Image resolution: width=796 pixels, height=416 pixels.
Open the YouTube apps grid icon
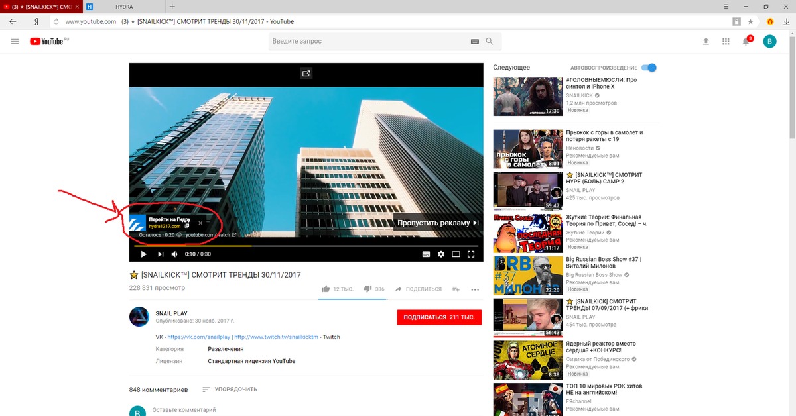coord(726,42)
